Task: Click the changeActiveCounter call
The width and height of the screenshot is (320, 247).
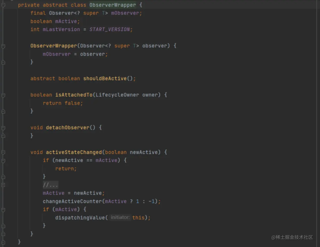Action: tap(72, 201)
